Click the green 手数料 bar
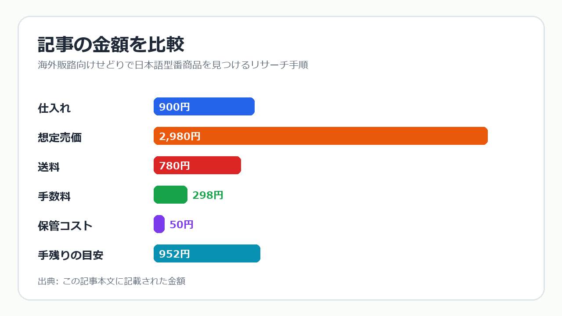The height and width of the screenshot is (316, 562). pos(170,195)
